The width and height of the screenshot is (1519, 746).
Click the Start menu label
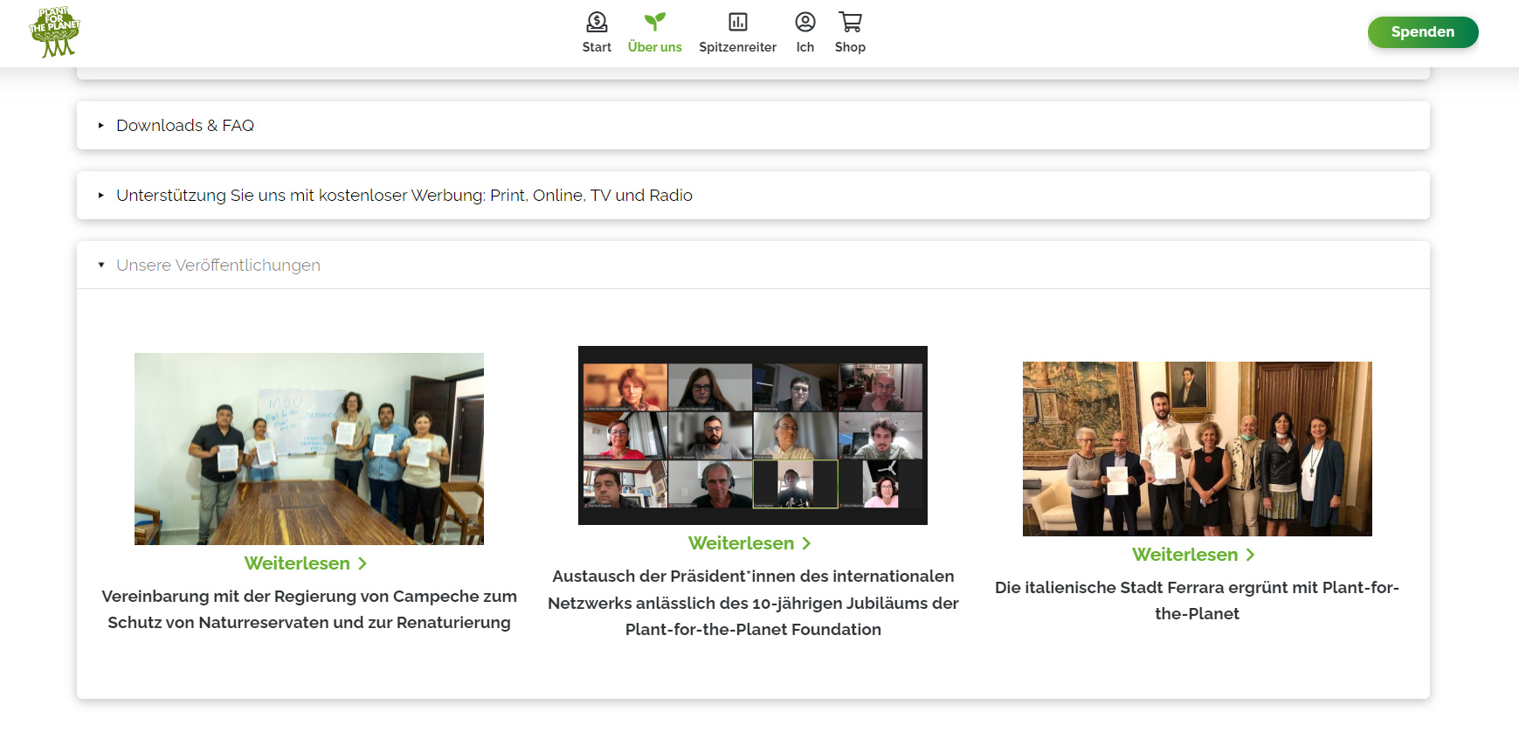pyautogui.click(x=597, y=47)
